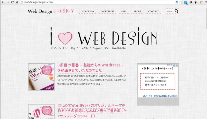Focus the address bar showing webdesignrecipes.com
This screenshot has height=119, width=207.
point(98,2)
